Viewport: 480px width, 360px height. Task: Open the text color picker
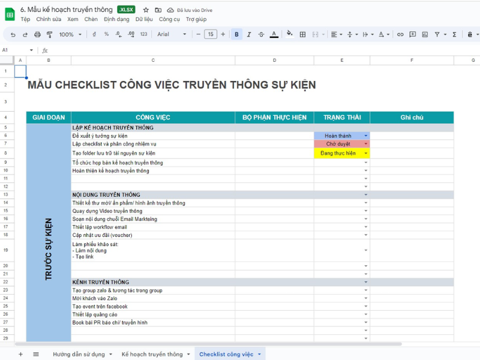tap(274, 35)
